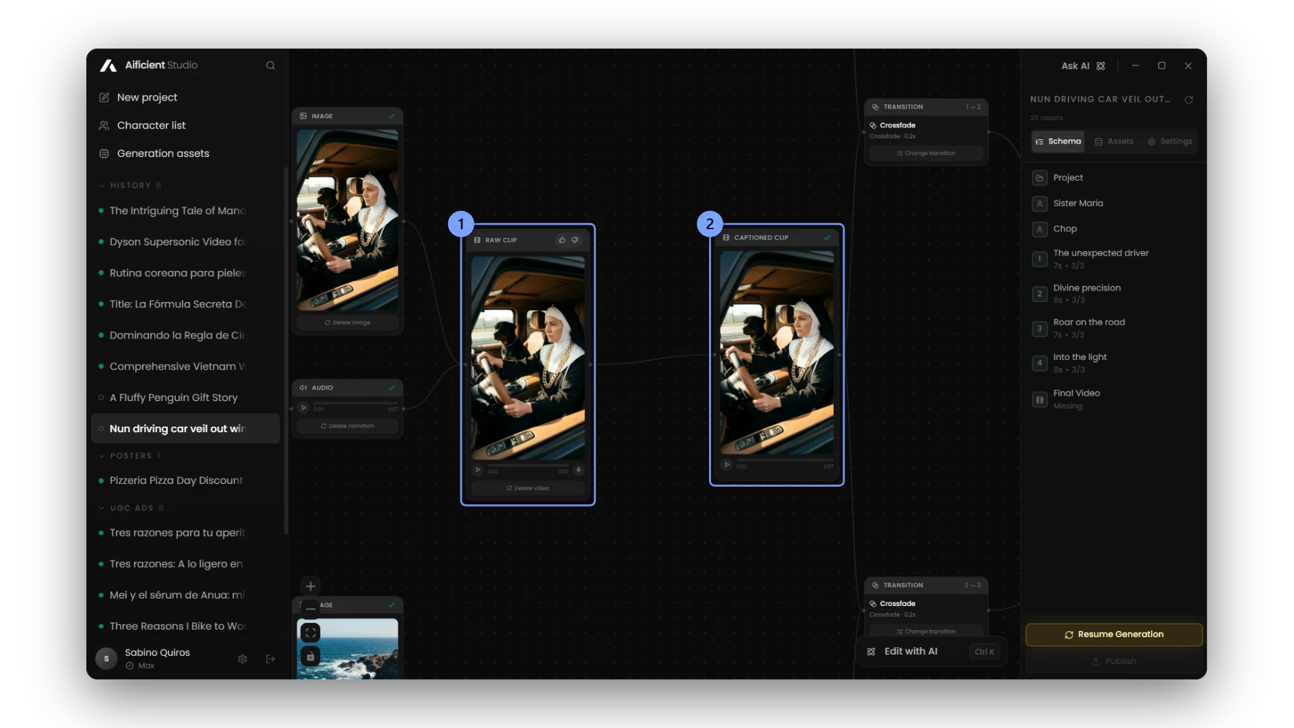Viewport: 1294px width, 728px height.
Task: Click Resume Generation button
Action: click(1114, 635)
